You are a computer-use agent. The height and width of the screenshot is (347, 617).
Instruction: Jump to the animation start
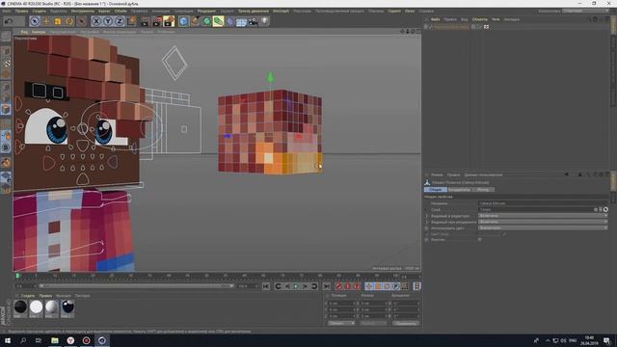click(x=266, y=286)
